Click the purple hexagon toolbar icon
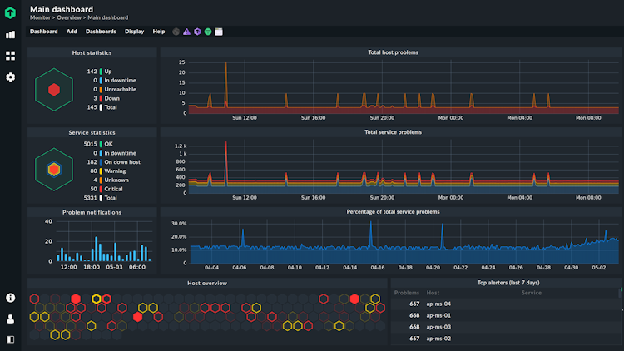Image resolution: width=624 pixels, height=351 pixels. [197, 32]
